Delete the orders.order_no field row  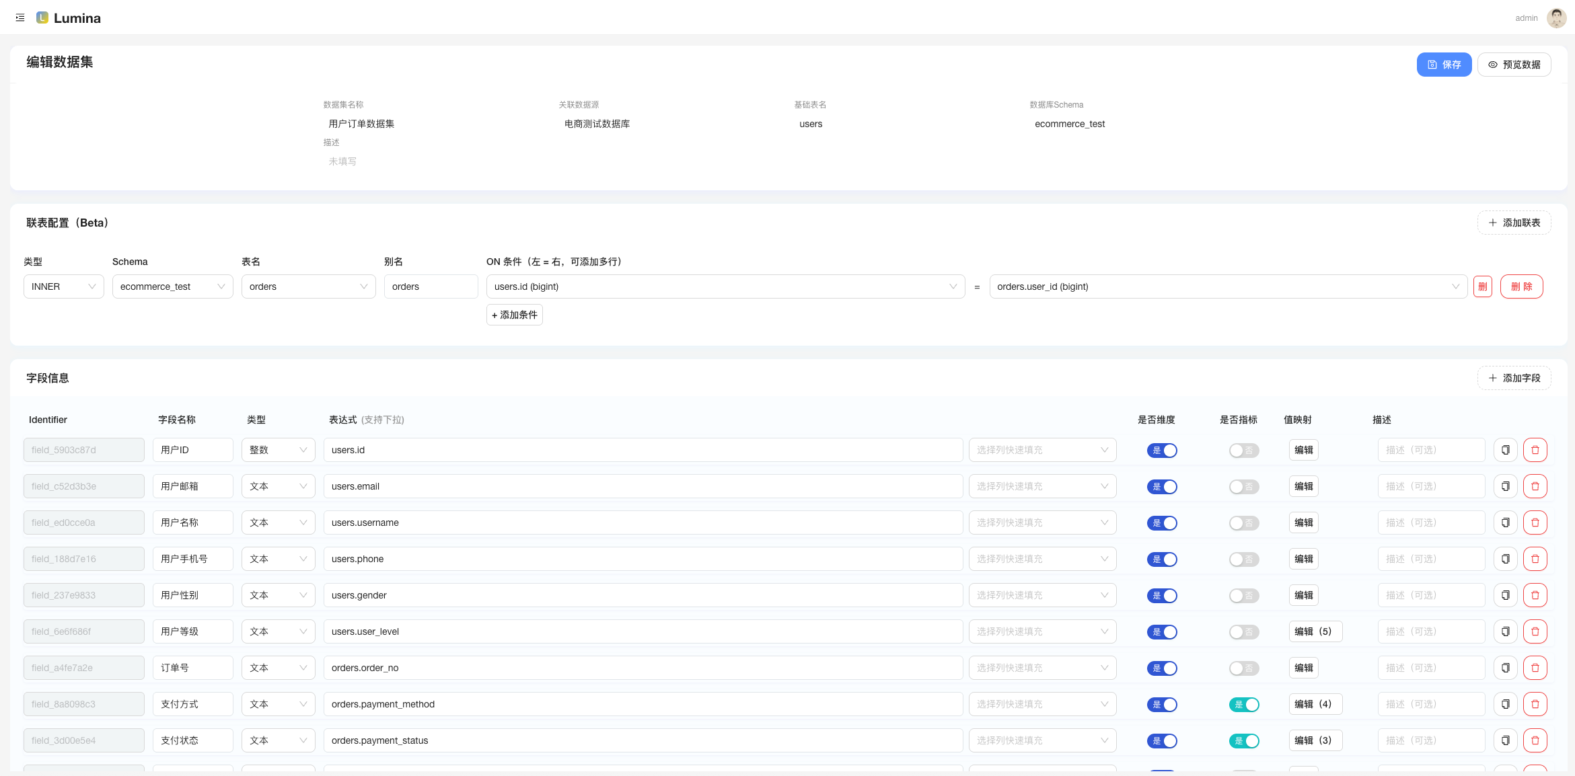1535,668
